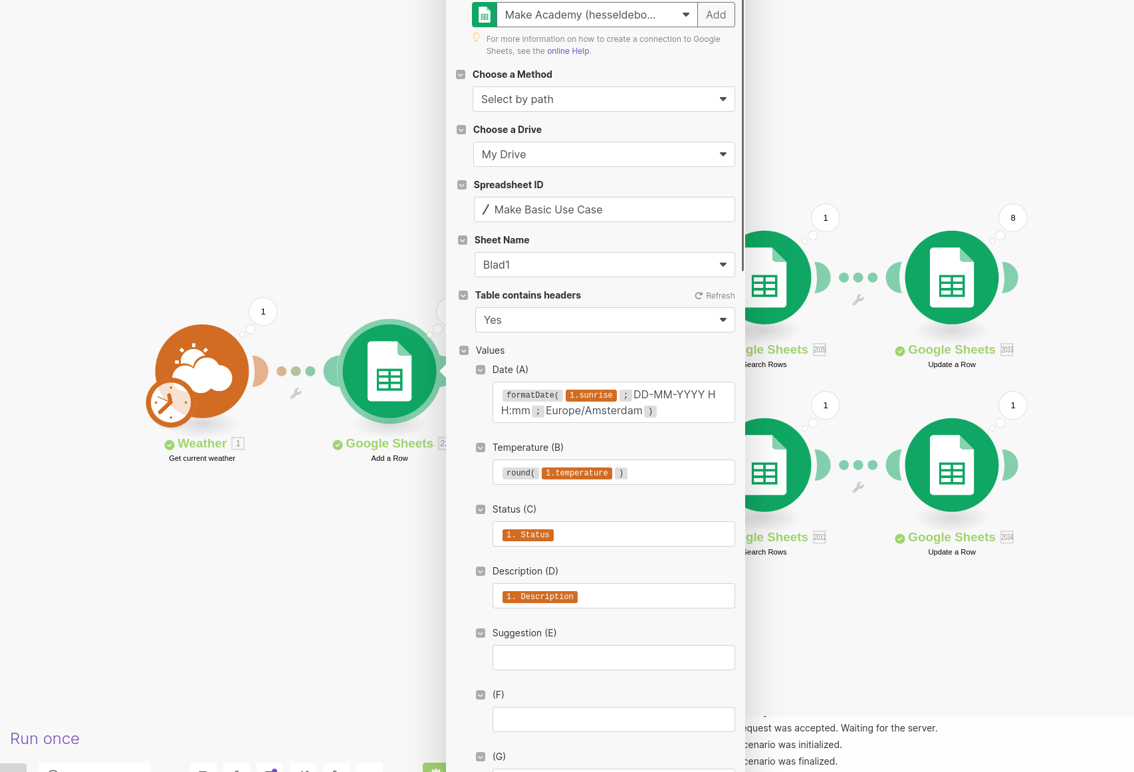Open the bubble showing 8 operations

(x=1013, y=218)
